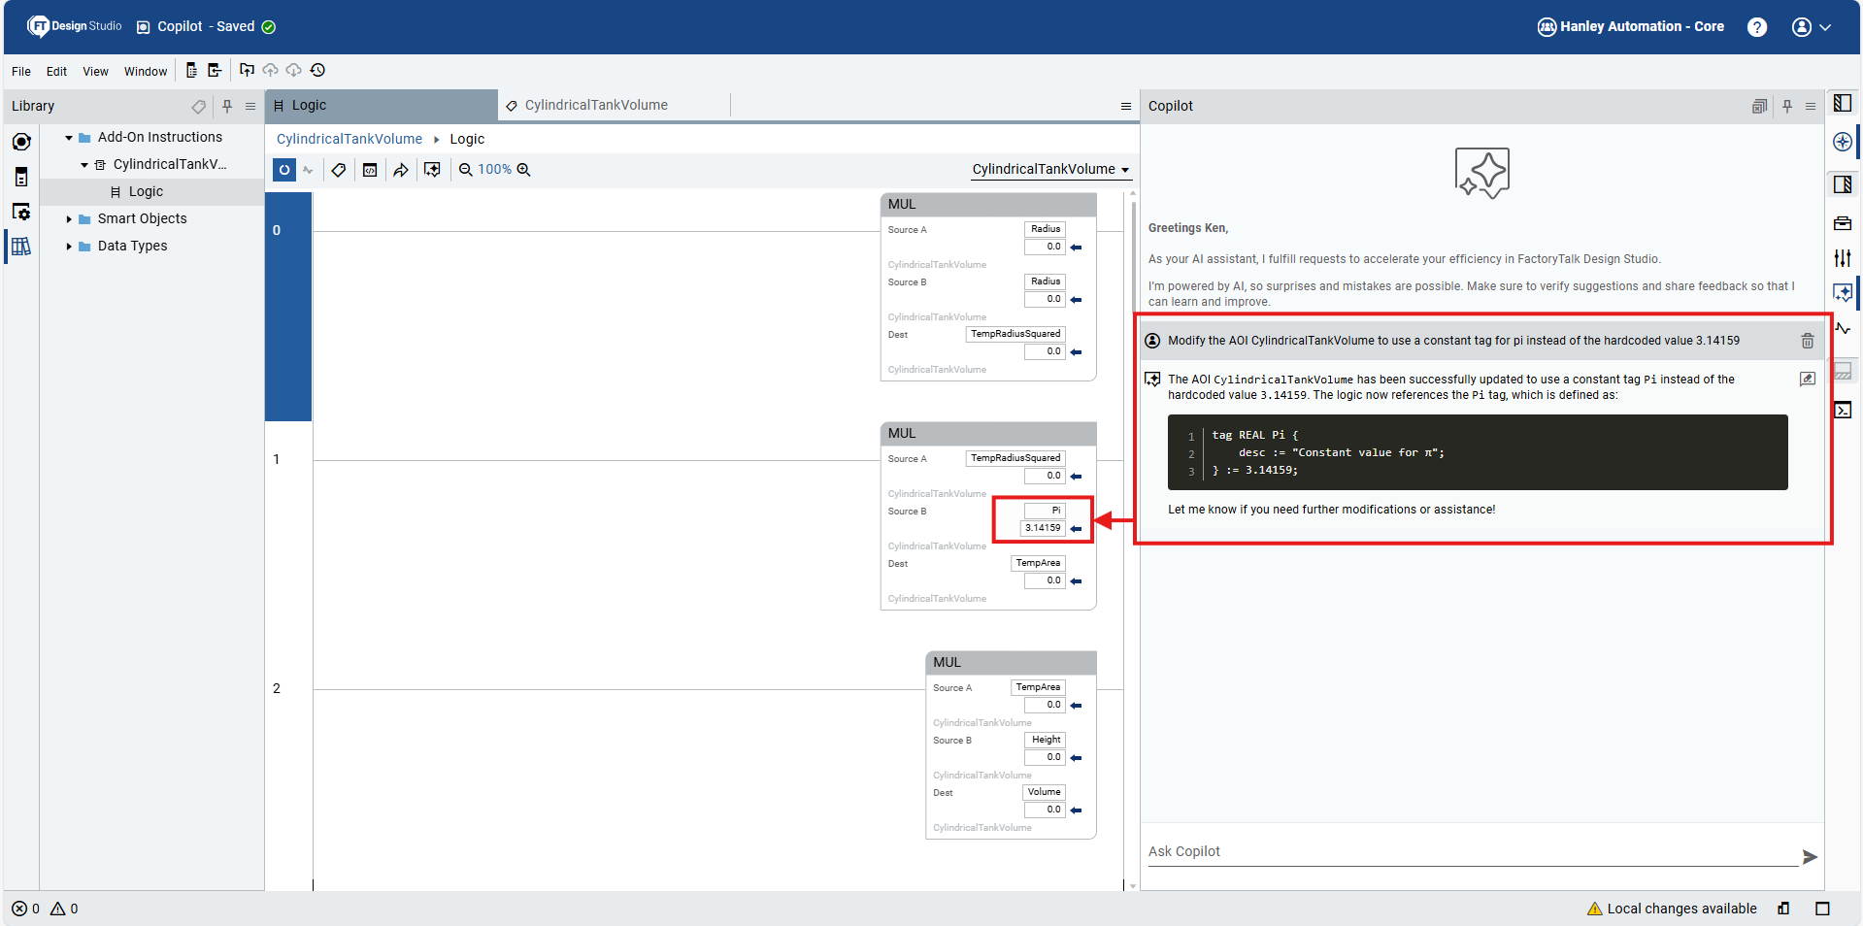Open the editor tab strip hamburger menu
This screenshot has height=926, width=1863.
click(x=1126, y=106)
